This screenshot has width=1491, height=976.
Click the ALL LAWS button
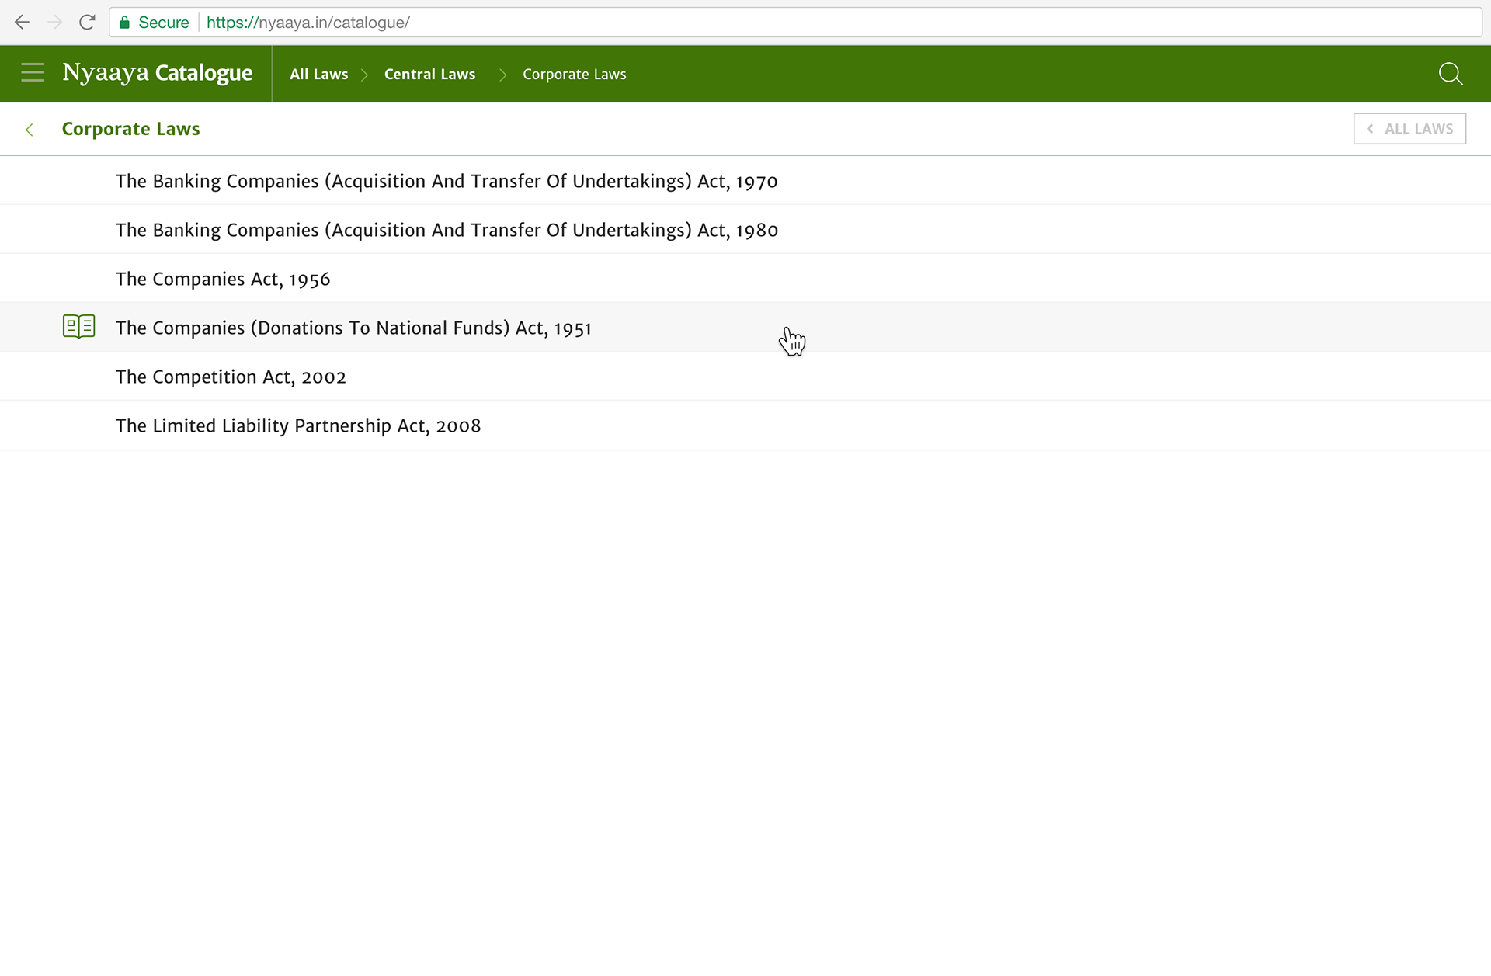1409,129
